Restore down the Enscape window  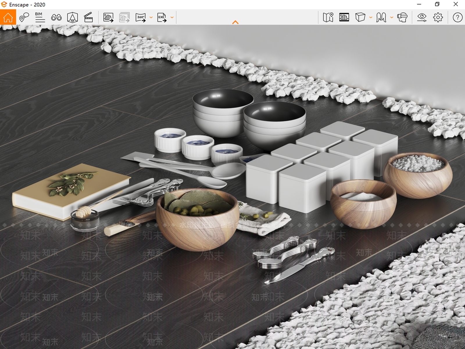437,4
